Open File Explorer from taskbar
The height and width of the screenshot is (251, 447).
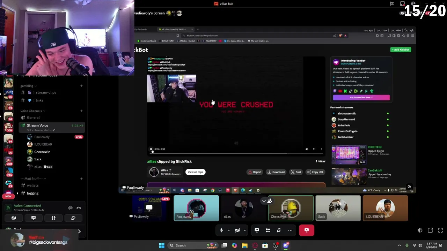[x=244, y=245]
